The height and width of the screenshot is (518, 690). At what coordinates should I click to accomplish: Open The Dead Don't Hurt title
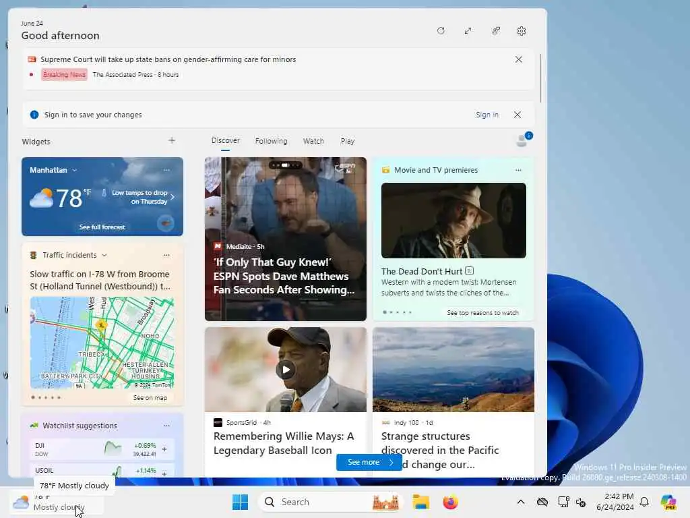(x=422, y=271)
